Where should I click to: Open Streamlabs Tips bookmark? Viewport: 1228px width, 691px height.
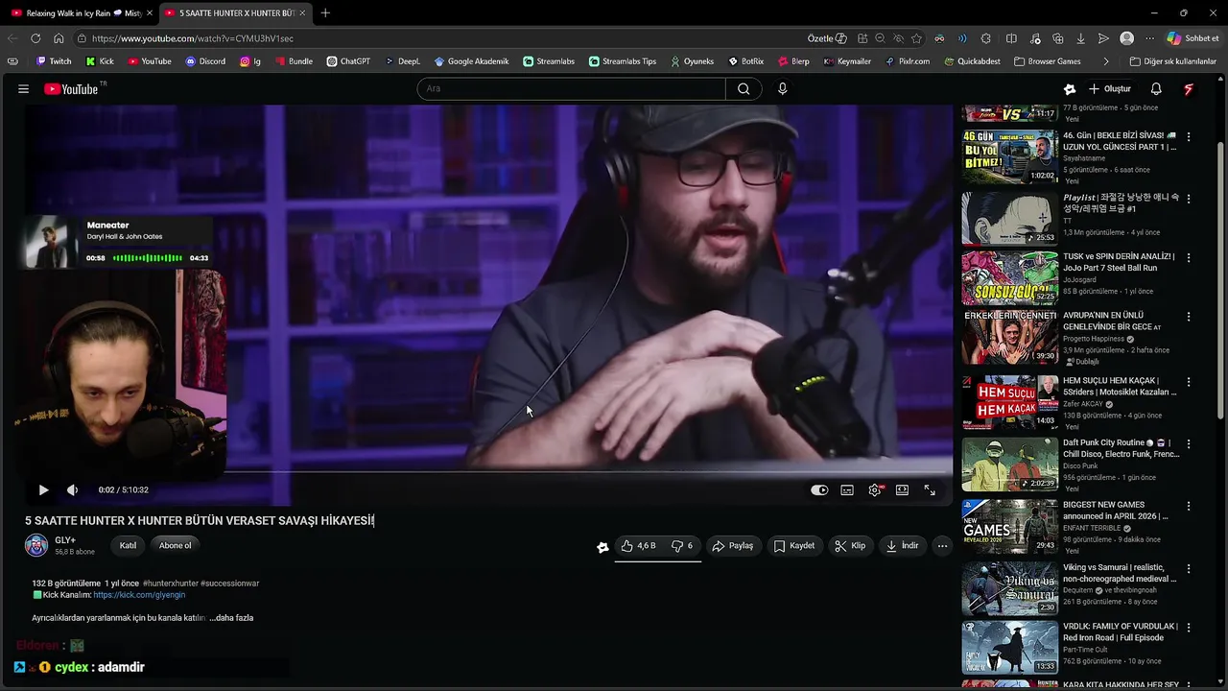623,61
